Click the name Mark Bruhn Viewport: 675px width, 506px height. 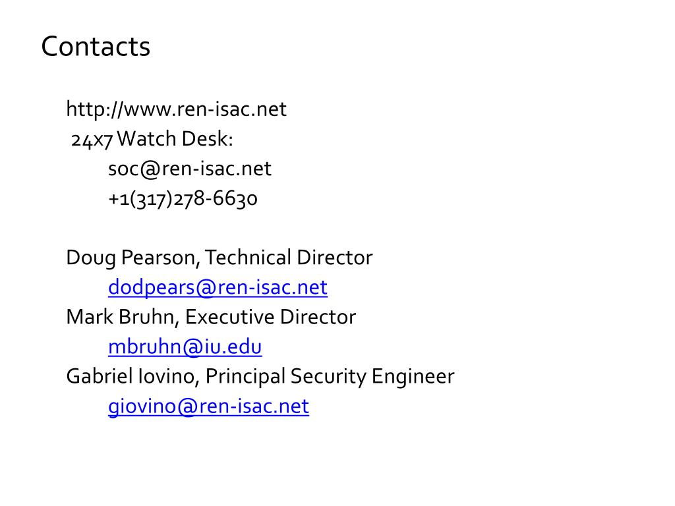(x=120, y=317)
